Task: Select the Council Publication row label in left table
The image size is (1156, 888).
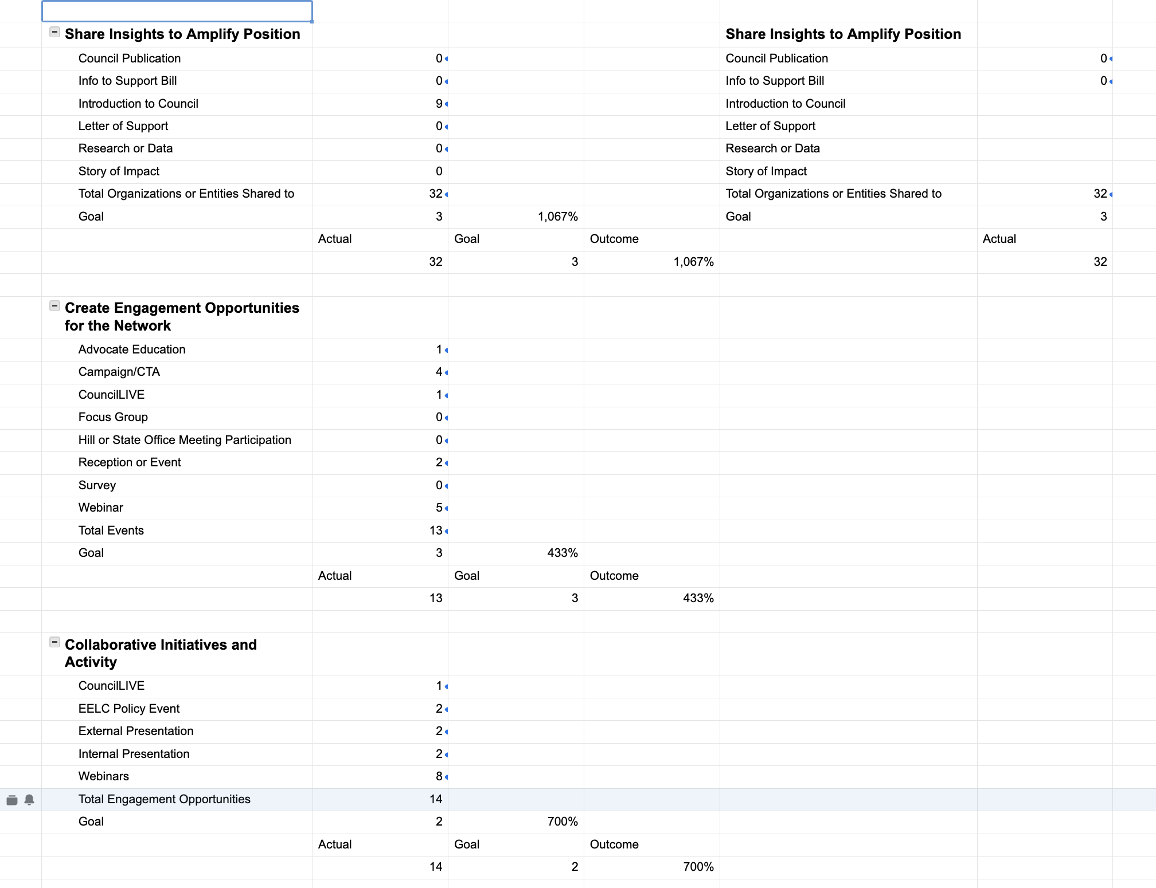Action: pos(130,58)
